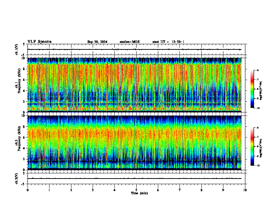Click the time axis tick label "10"
The width and height of the screenshot is (276, 213).
(245, 190)
